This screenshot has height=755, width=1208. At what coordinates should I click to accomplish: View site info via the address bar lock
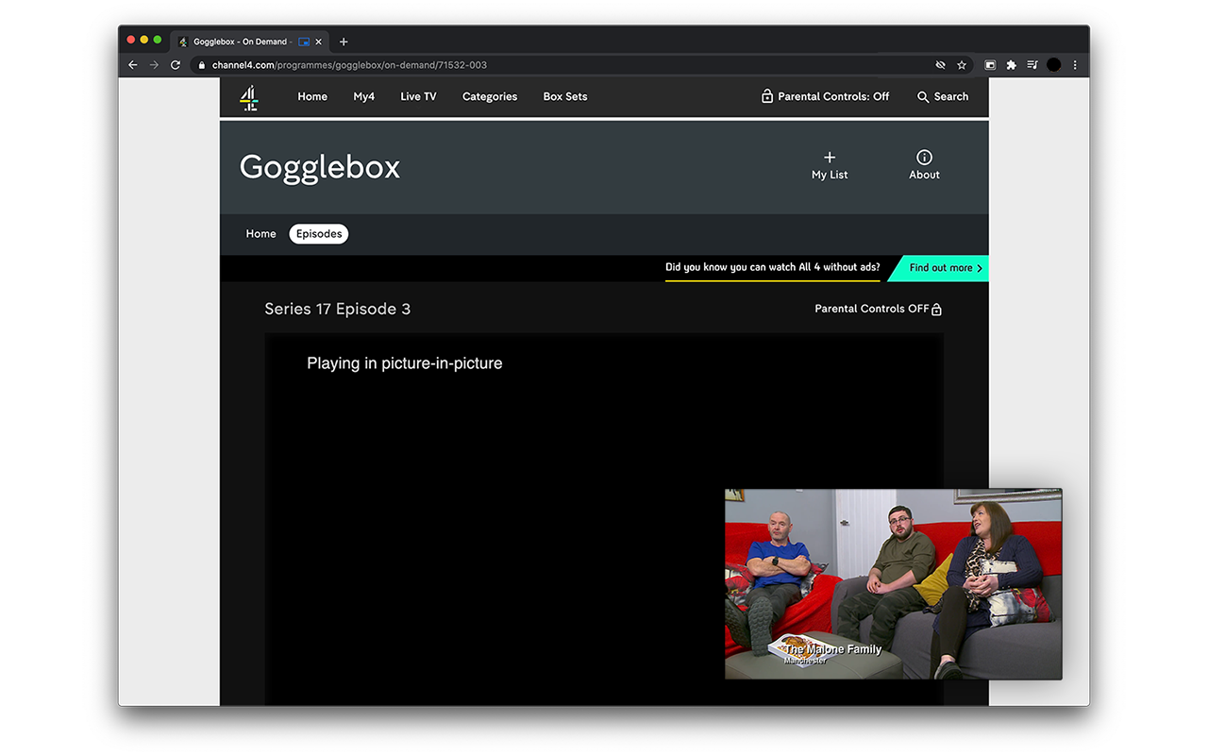[201, 64]
